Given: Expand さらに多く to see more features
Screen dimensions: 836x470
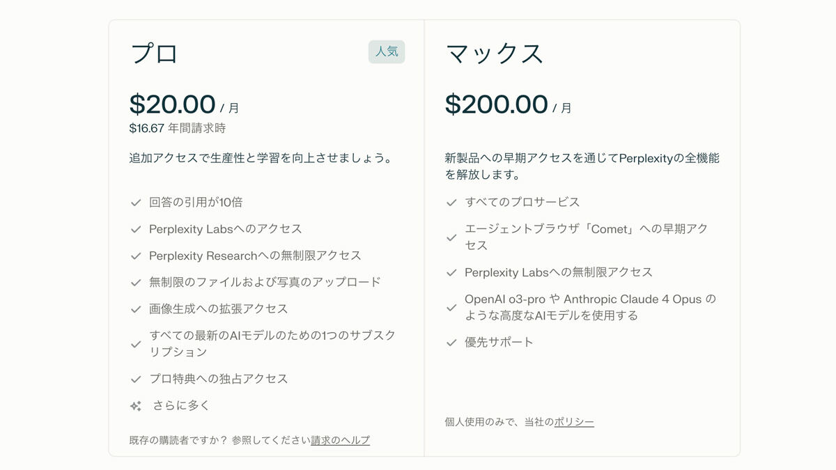Looking at the screenshot, I should (x=181, y=405).
